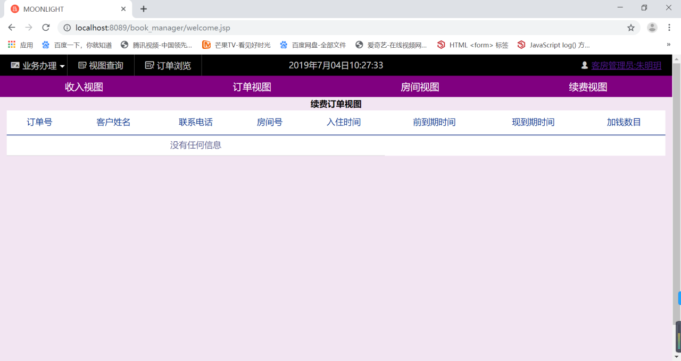Click the site information icon in address bar
Screen dimensions: 681x361
[x=67, y=28]
